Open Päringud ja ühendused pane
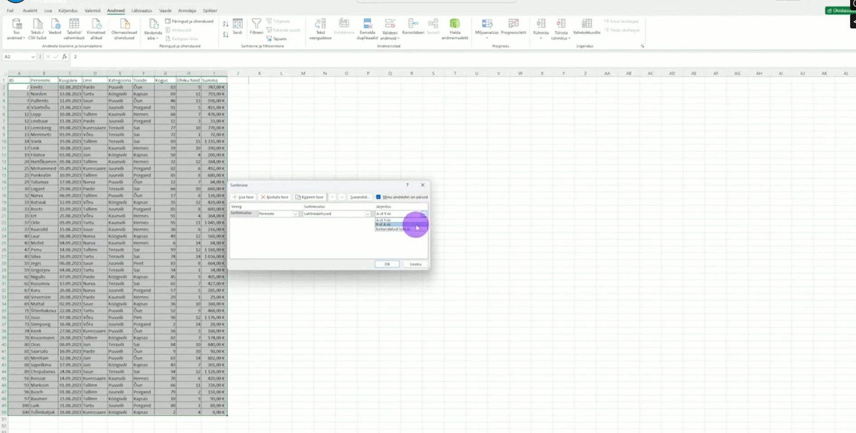The image size is (856, 433). click(x=189, y=21)
